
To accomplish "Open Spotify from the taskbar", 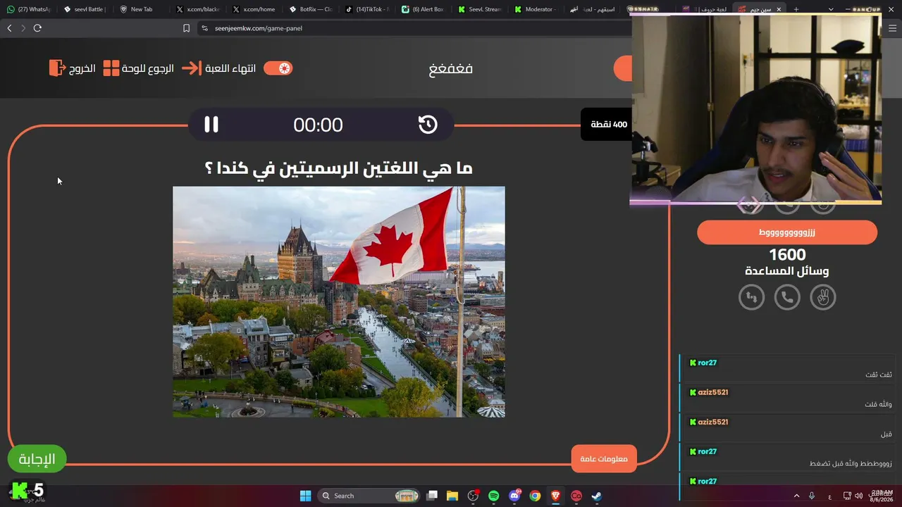I will click(493, 496).
